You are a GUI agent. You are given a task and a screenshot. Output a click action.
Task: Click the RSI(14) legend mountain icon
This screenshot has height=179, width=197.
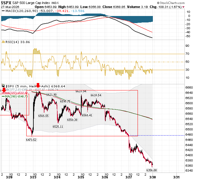pos(3,42)
